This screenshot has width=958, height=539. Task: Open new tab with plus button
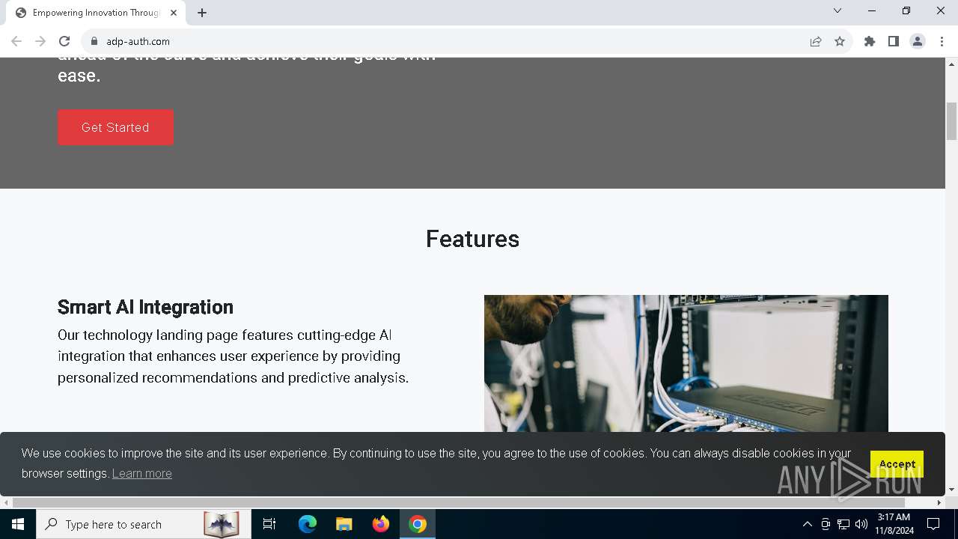(202, 13)
